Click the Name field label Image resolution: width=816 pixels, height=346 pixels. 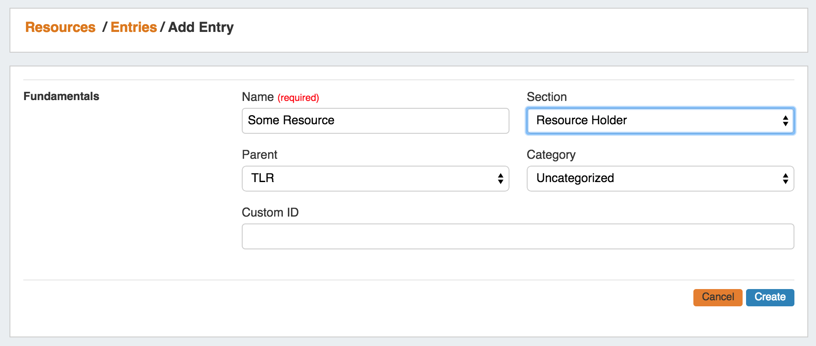click(258, 97)
